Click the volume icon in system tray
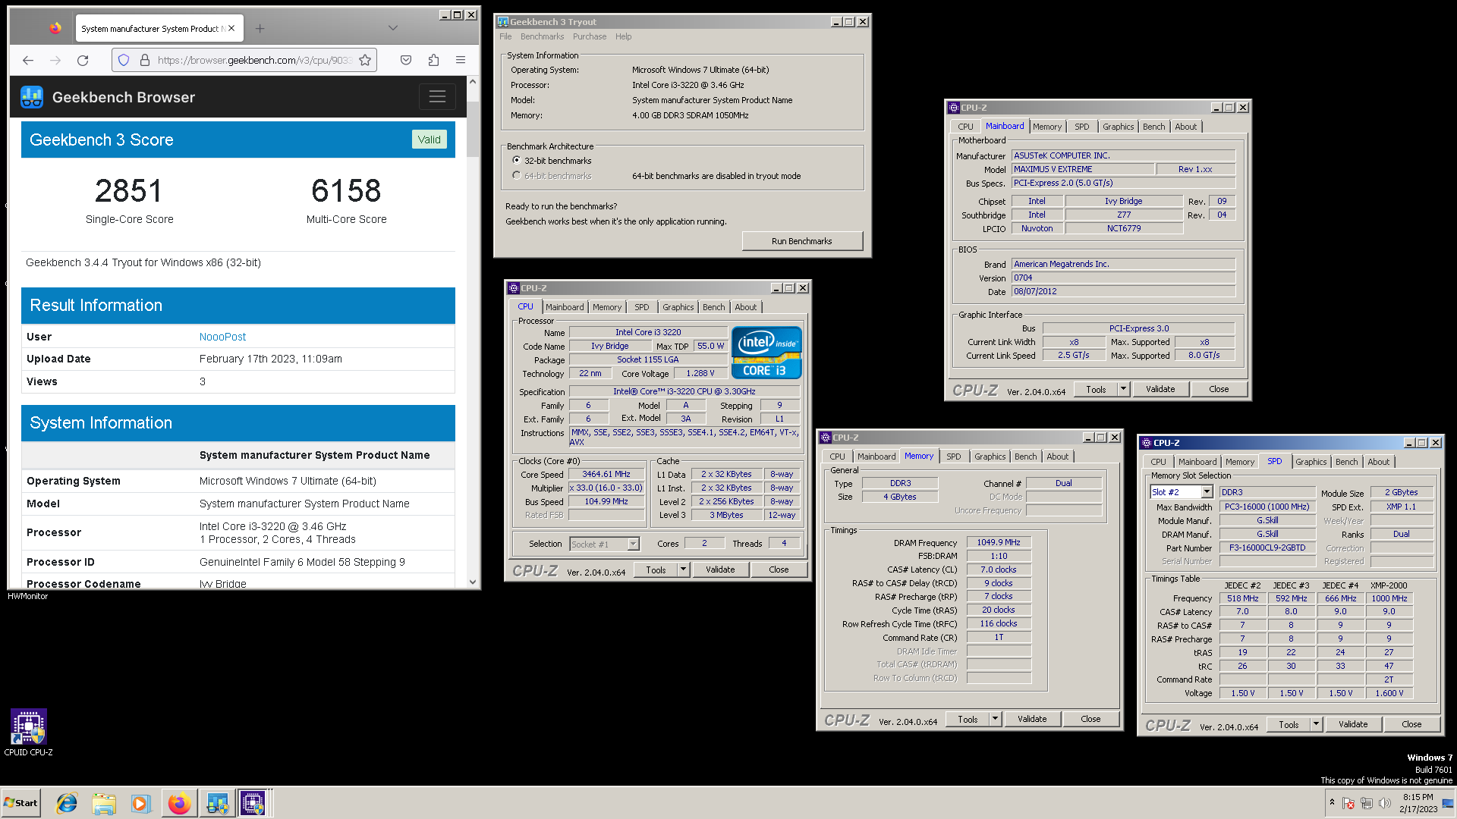1457x819 pixels. tap(1385, 803)
